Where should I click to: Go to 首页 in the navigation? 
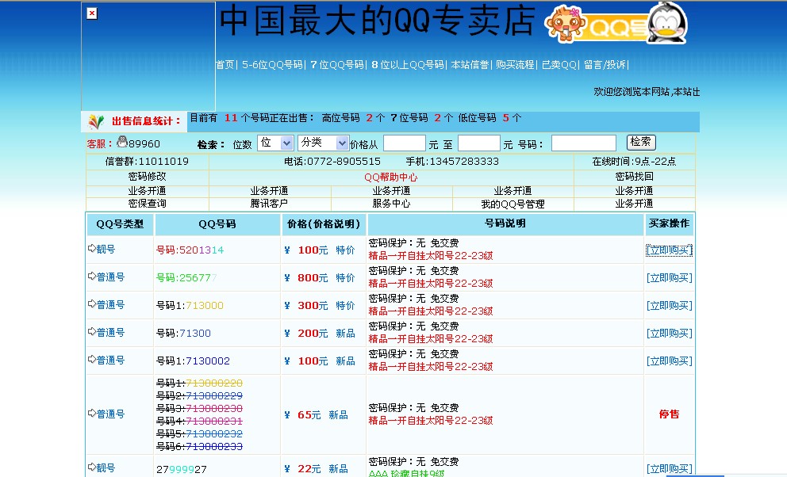point(225,65)
